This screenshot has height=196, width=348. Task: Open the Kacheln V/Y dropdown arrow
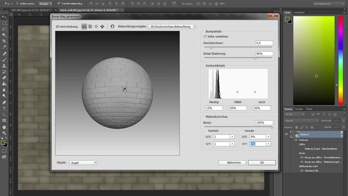click(232, 144)
